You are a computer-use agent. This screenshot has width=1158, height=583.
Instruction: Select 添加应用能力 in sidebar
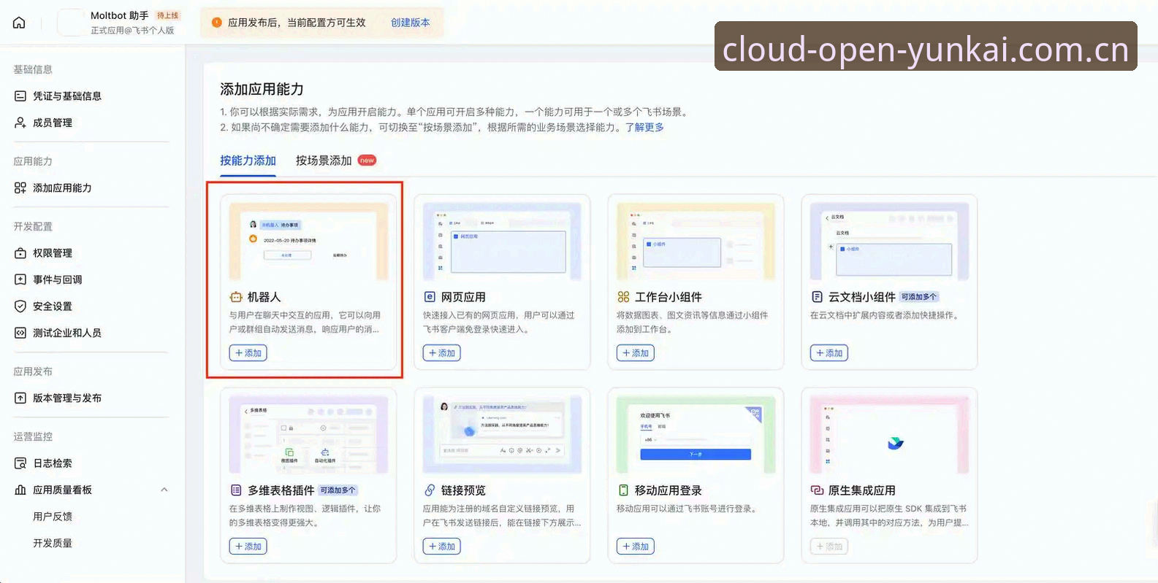[x=62, y=188]
